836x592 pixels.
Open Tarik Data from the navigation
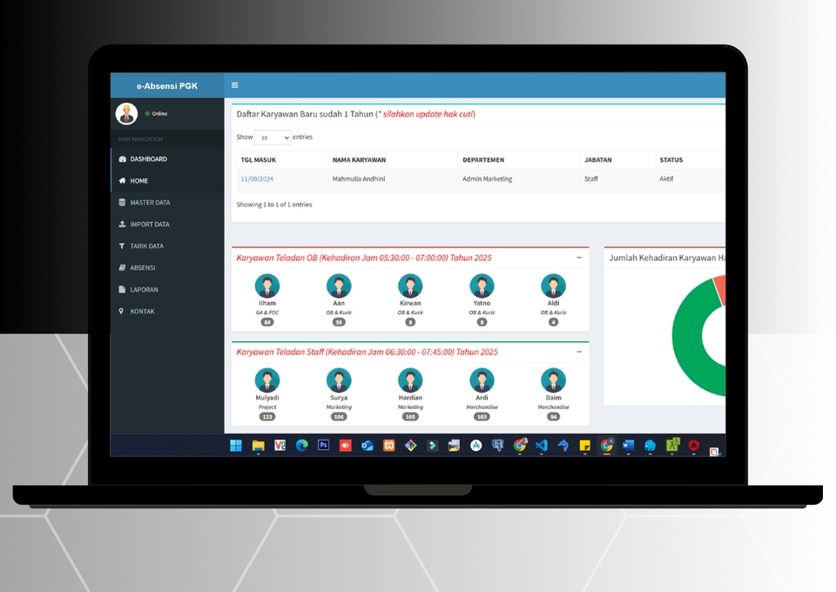click(146, 246)
